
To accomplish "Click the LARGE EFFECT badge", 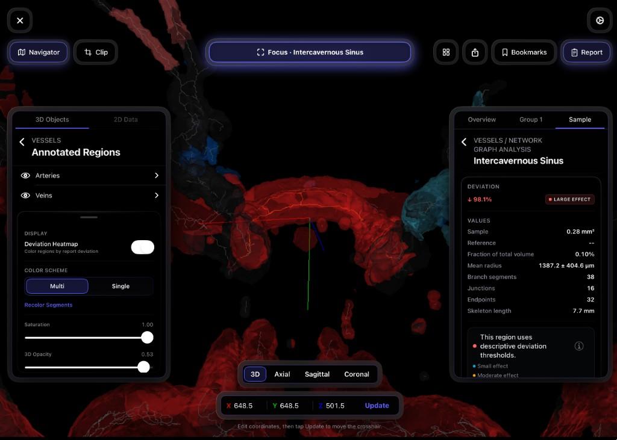I will [x=570, y=199].
